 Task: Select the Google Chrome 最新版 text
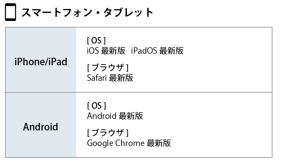click(x=129, y=143)
